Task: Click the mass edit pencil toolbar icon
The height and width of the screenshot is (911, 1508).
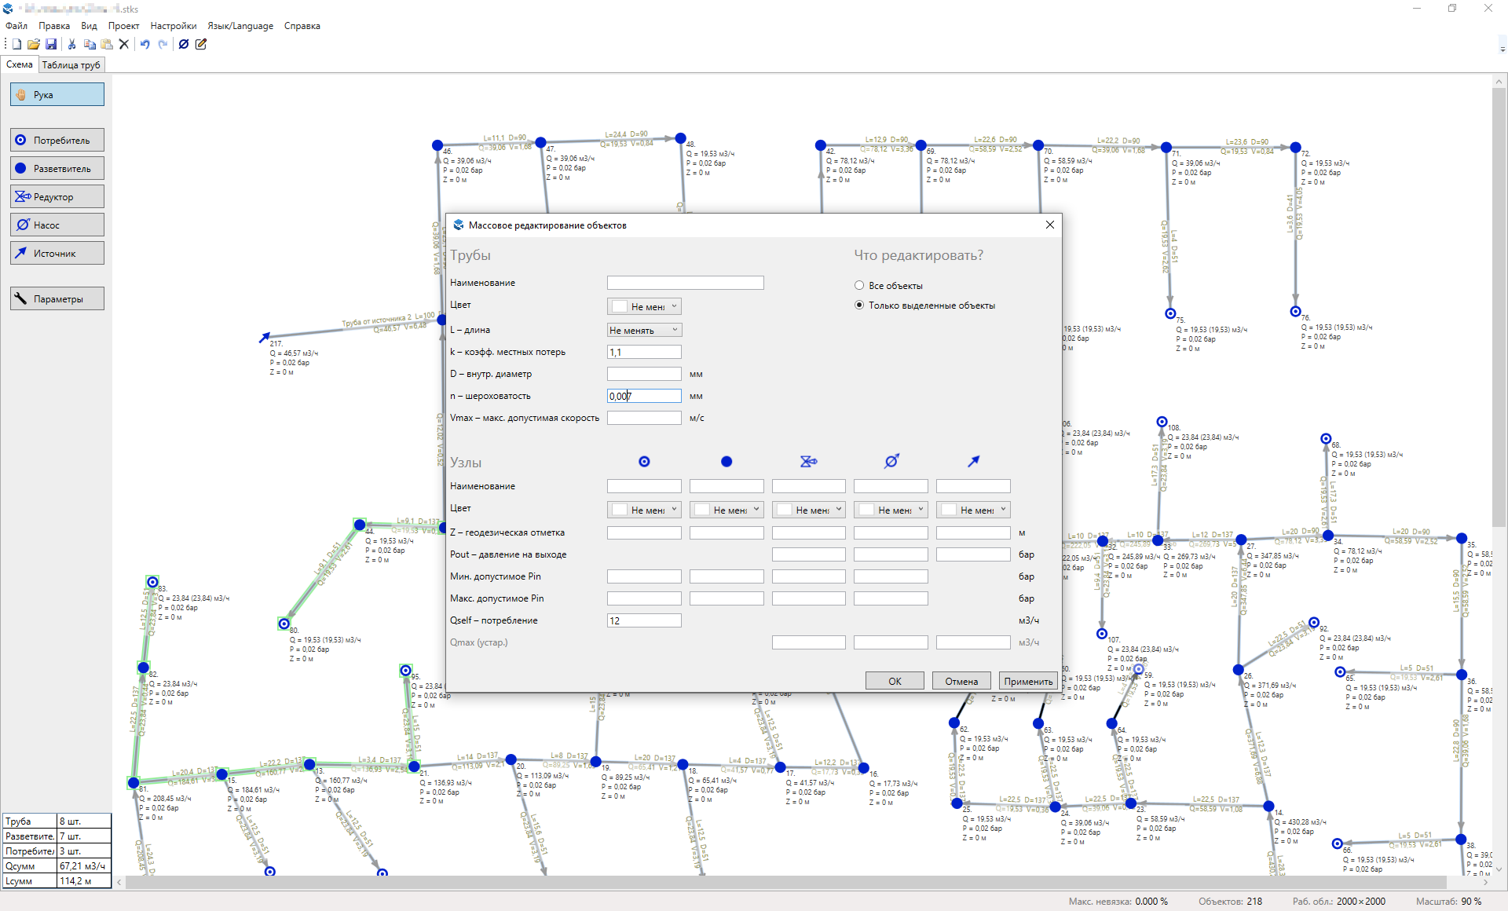Action: point(201,44)
